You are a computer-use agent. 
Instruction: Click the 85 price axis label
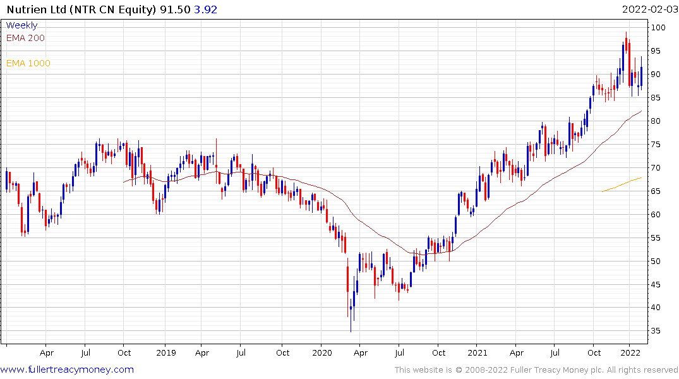(656, 97)
